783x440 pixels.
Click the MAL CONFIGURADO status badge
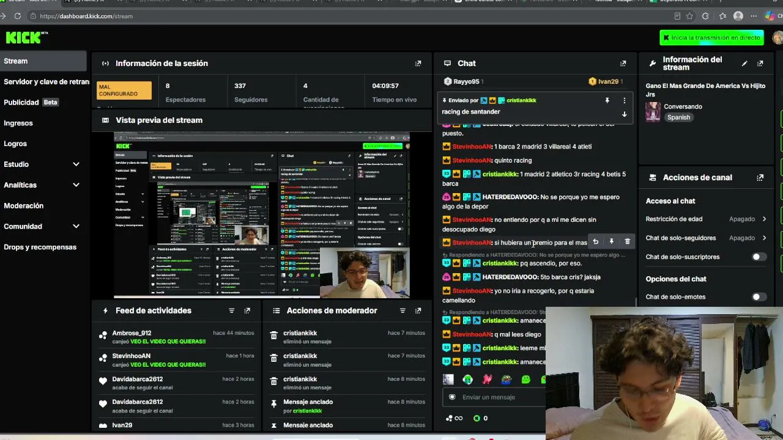pyautogui.click(x=124, y=90)
